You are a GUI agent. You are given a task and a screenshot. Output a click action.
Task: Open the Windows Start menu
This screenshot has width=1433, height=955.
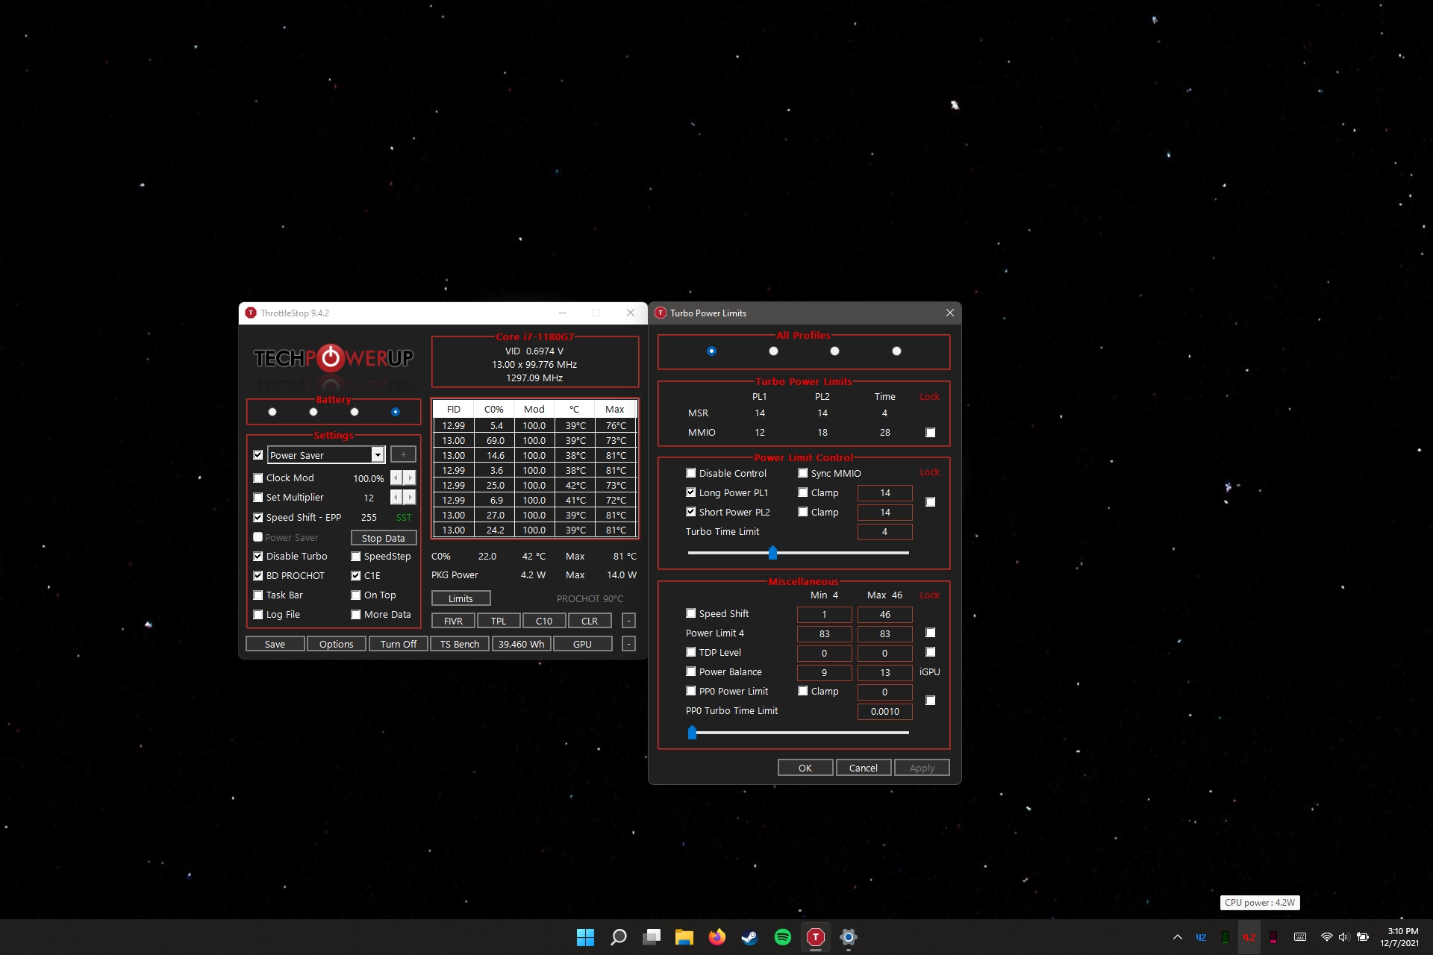[585, 937]
